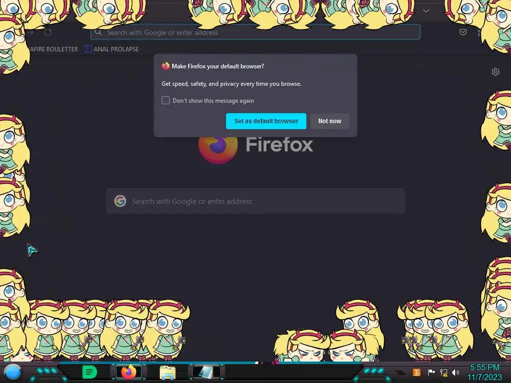Open the green notes app on taskbar

coord(89,372)
